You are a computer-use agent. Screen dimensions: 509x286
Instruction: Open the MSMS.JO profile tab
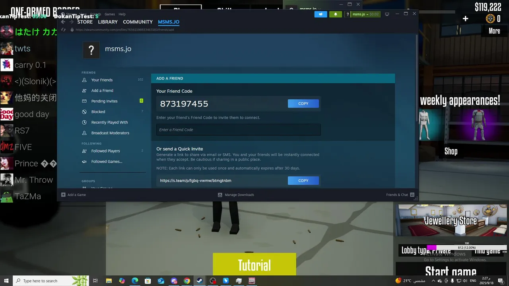tap(169, 22)
